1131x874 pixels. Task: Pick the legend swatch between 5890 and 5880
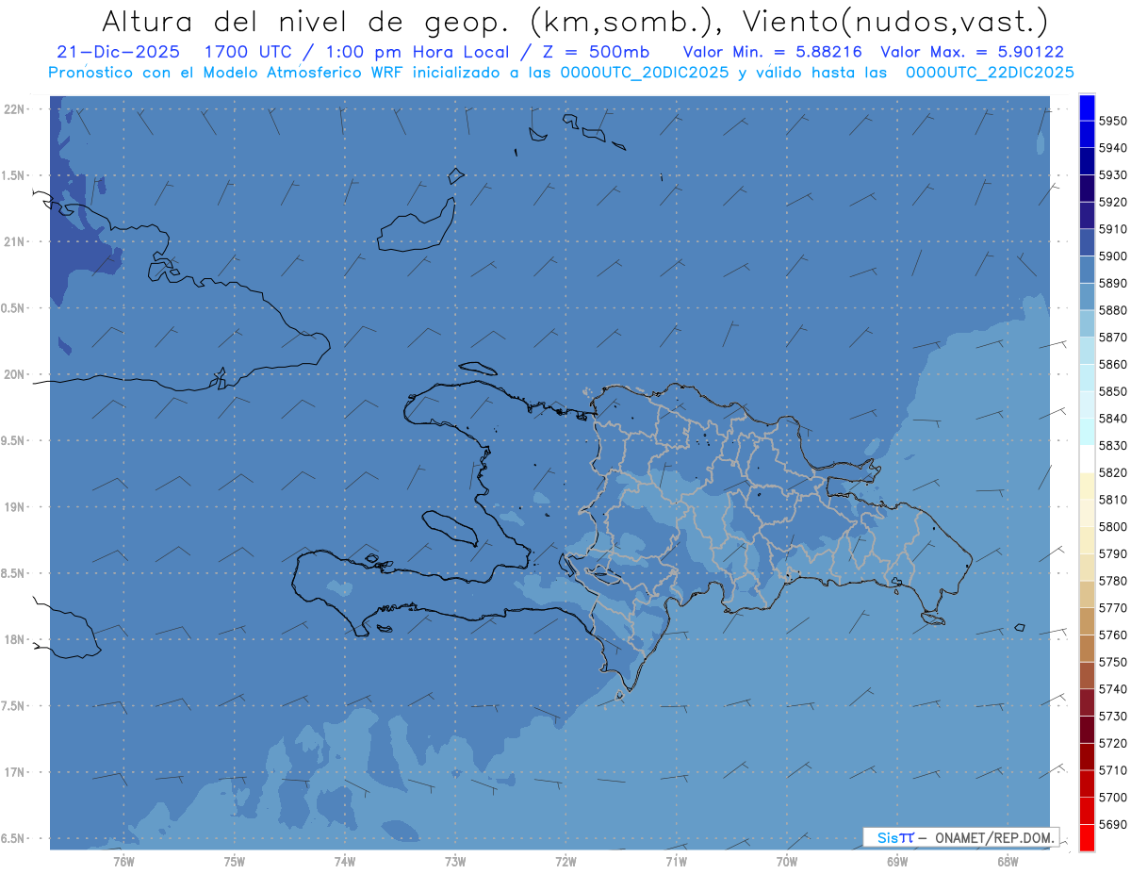1087,297
